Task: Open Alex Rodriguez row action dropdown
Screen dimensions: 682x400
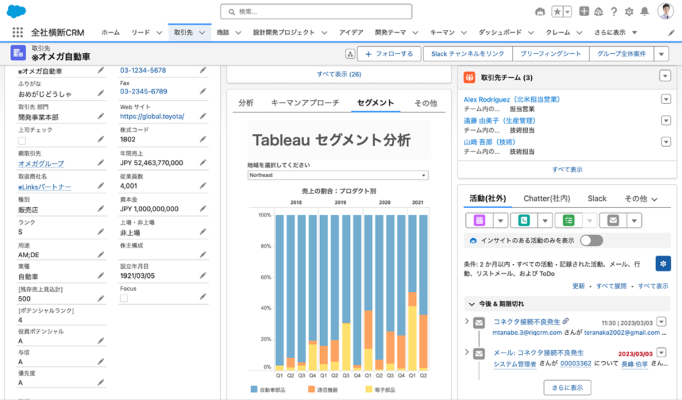Action: [x=666, y=99]
